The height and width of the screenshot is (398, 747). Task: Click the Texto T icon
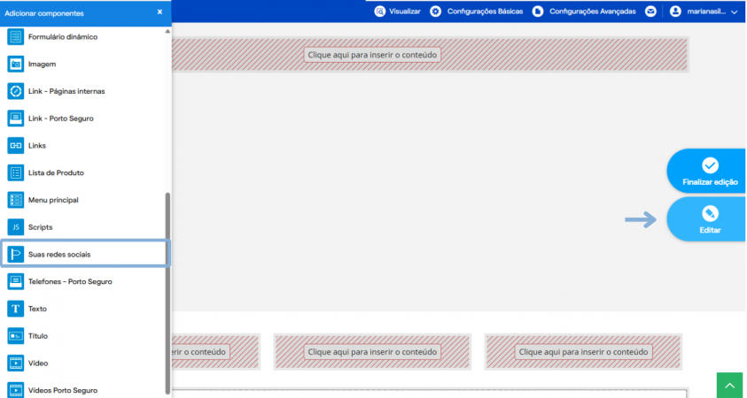pos(16,309)
